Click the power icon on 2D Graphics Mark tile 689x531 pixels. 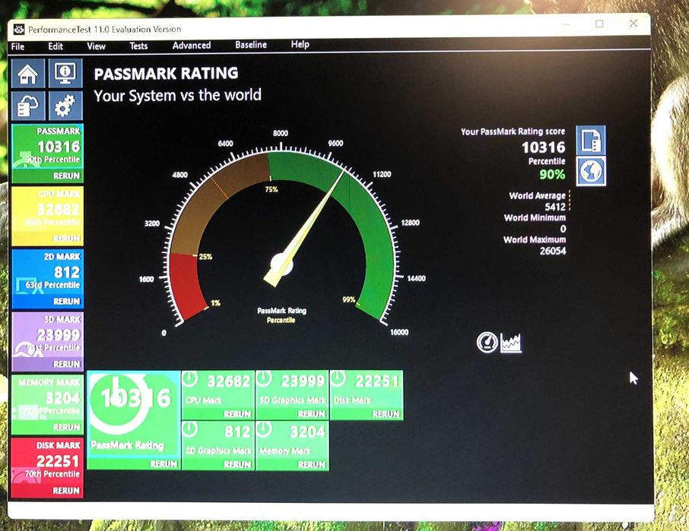point(190,429)
